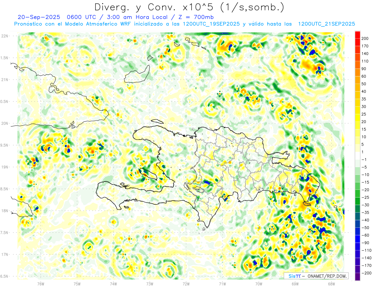Click the '22N' latitude axis label
Screen dimensions: 372x288
point(5,36)
